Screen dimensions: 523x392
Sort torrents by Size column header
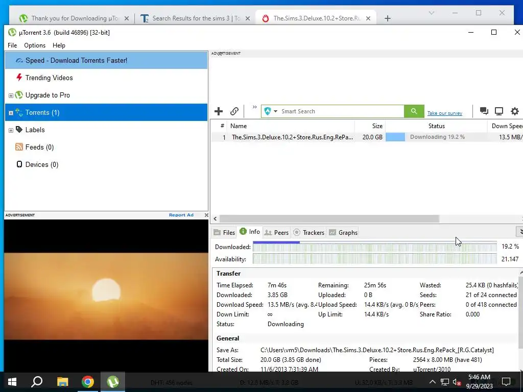tap(370, 126)
